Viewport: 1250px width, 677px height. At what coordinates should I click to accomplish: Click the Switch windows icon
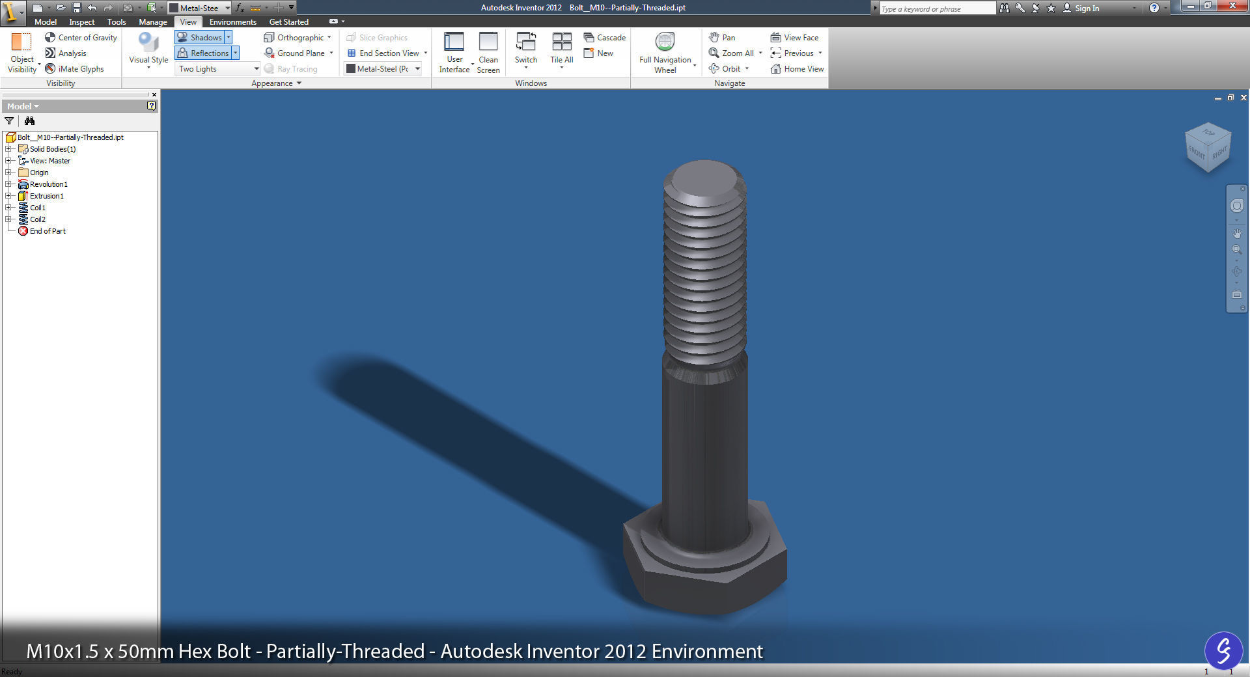(526, 42)
